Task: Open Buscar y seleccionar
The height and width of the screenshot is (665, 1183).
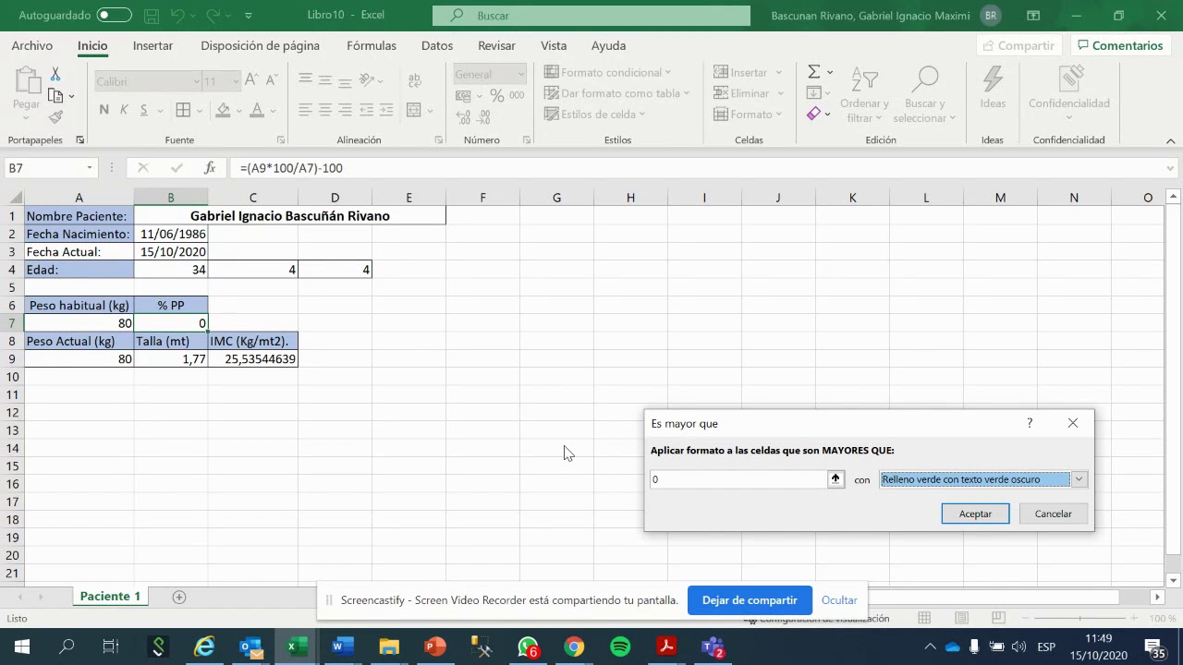Action: (925, 95)
